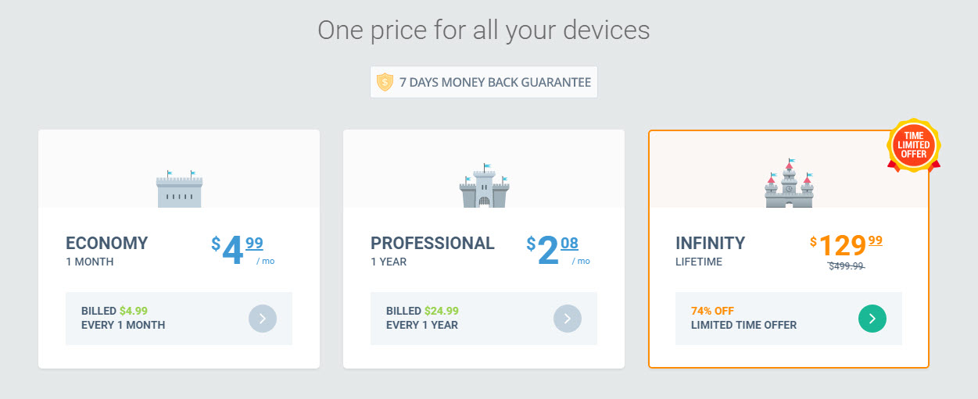978x399 pixels.
Task: Click the green Infinity plan arrow button
Action: pos(872,319)
